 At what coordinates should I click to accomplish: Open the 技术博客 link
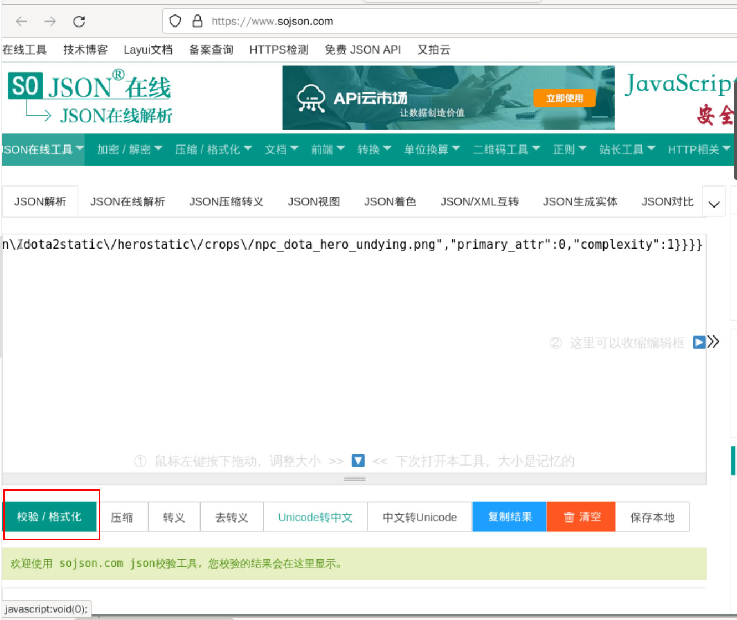pos(85,50)
